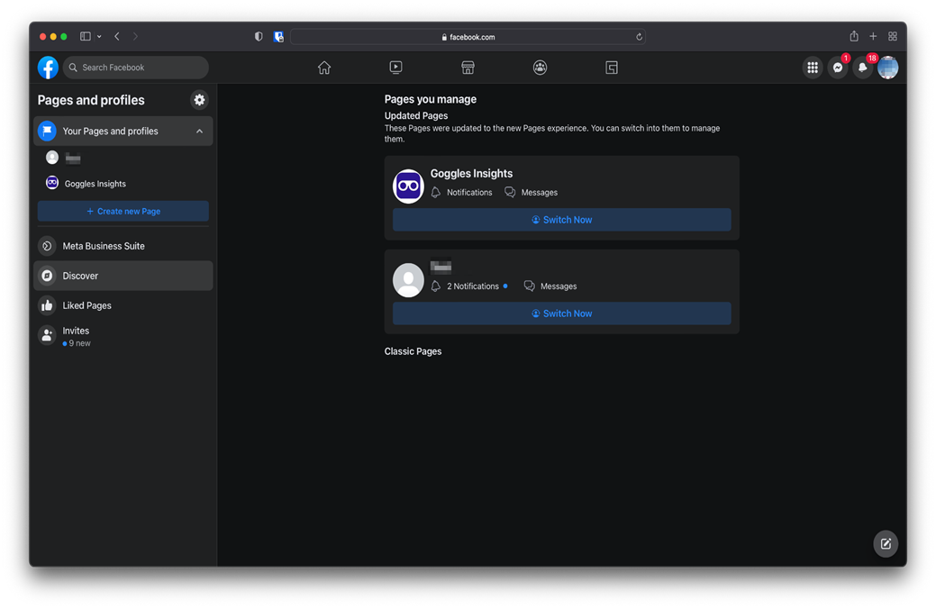Open the Marketplace storefront icon

click(x=468, y=68)
